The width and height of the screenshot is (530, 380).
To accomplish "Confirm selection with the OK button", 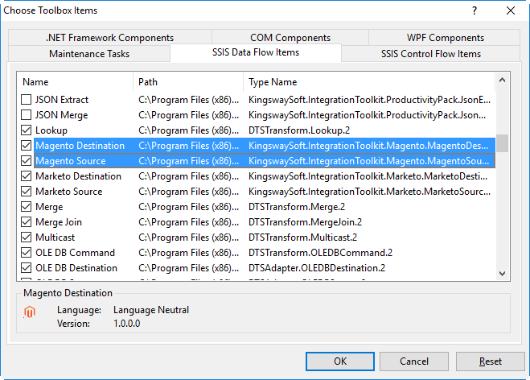I will [340, 361].
